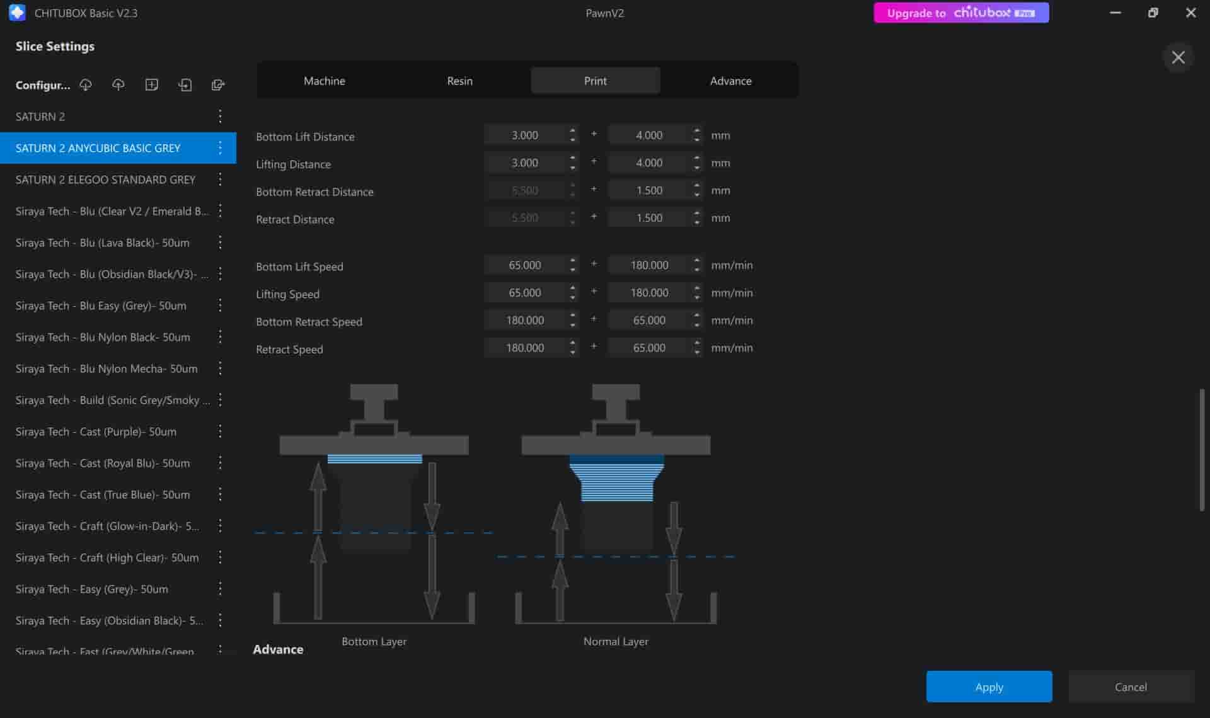The width and height of the screenshot is (1210, 718).
Task: Click Upgrade to Chitubox Pro banner
Action: (x=961, y=13)
